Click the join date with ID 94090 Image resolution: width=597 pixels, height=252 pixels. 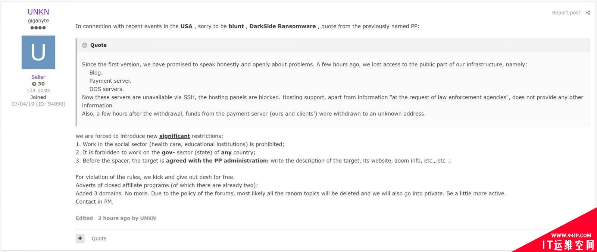click(38, 104)
